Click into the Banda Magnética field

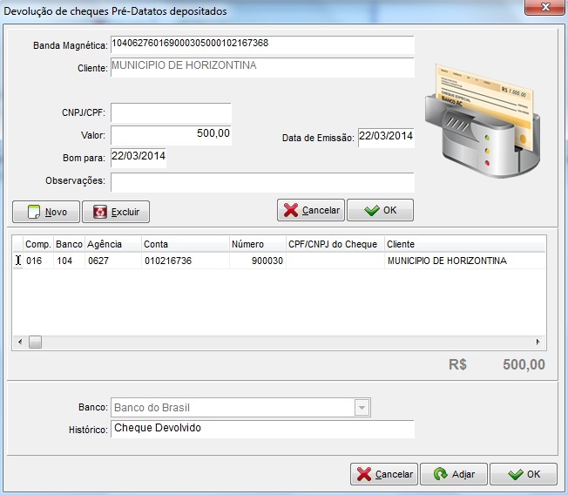[x=261, y=44]
